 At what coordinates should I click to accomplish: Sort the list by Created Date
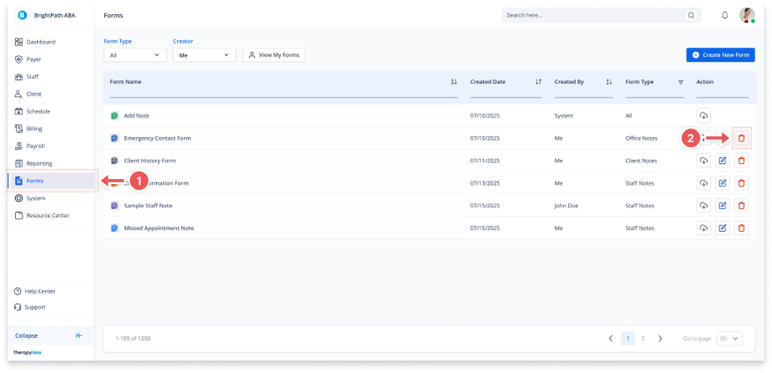point(539,81)
